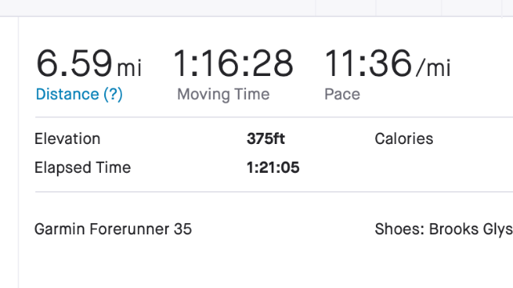This screenshot has width=513, height=288.
Task: Click the 6.59 distance value
Action: (x=75, y=63)
